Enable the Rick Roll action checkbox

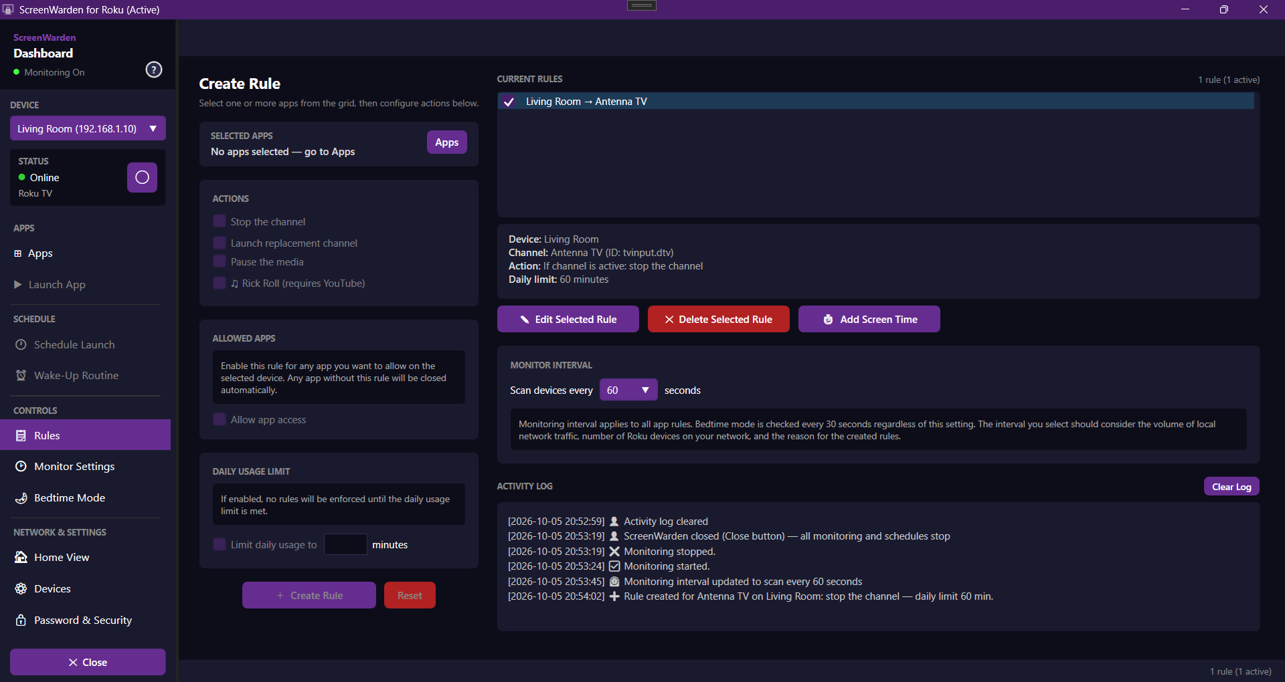pos(220,283)
